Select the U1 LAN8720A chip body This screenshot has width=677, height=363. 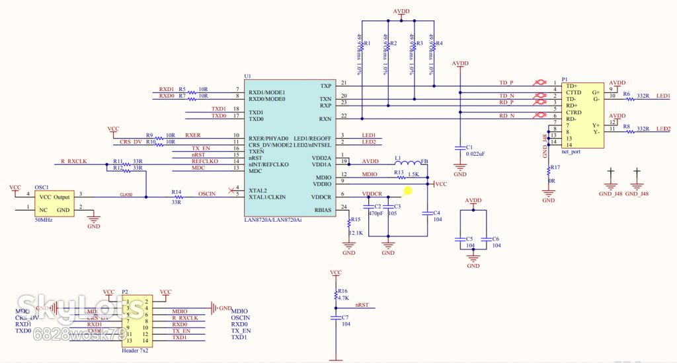point(290,148)
